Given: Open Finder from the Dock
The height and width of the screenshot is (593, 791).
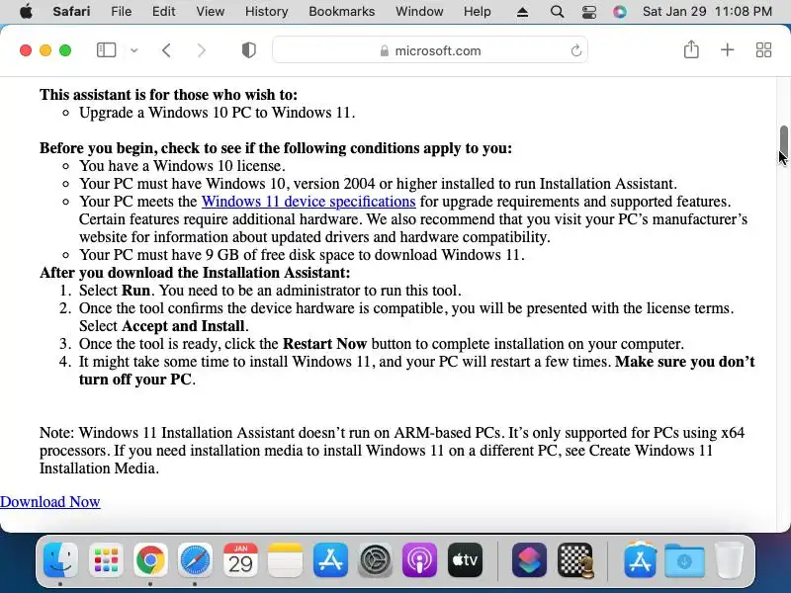Looking at the screenshot, I should [60, 559].
